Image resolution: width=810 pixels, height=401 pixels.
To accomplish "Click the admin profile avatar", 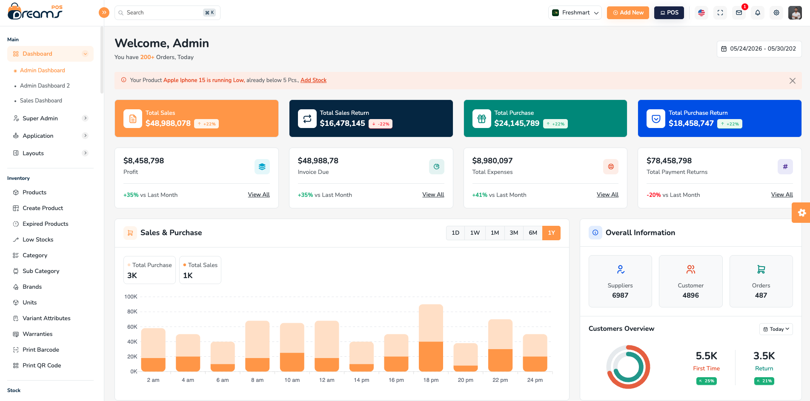I will pyautogui.click(x=795, y=13).
